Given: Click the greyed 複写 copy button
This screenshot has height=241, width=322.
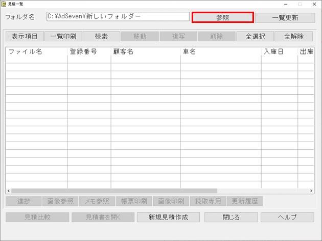Looking at the screenshot, I should click(178, 37).
